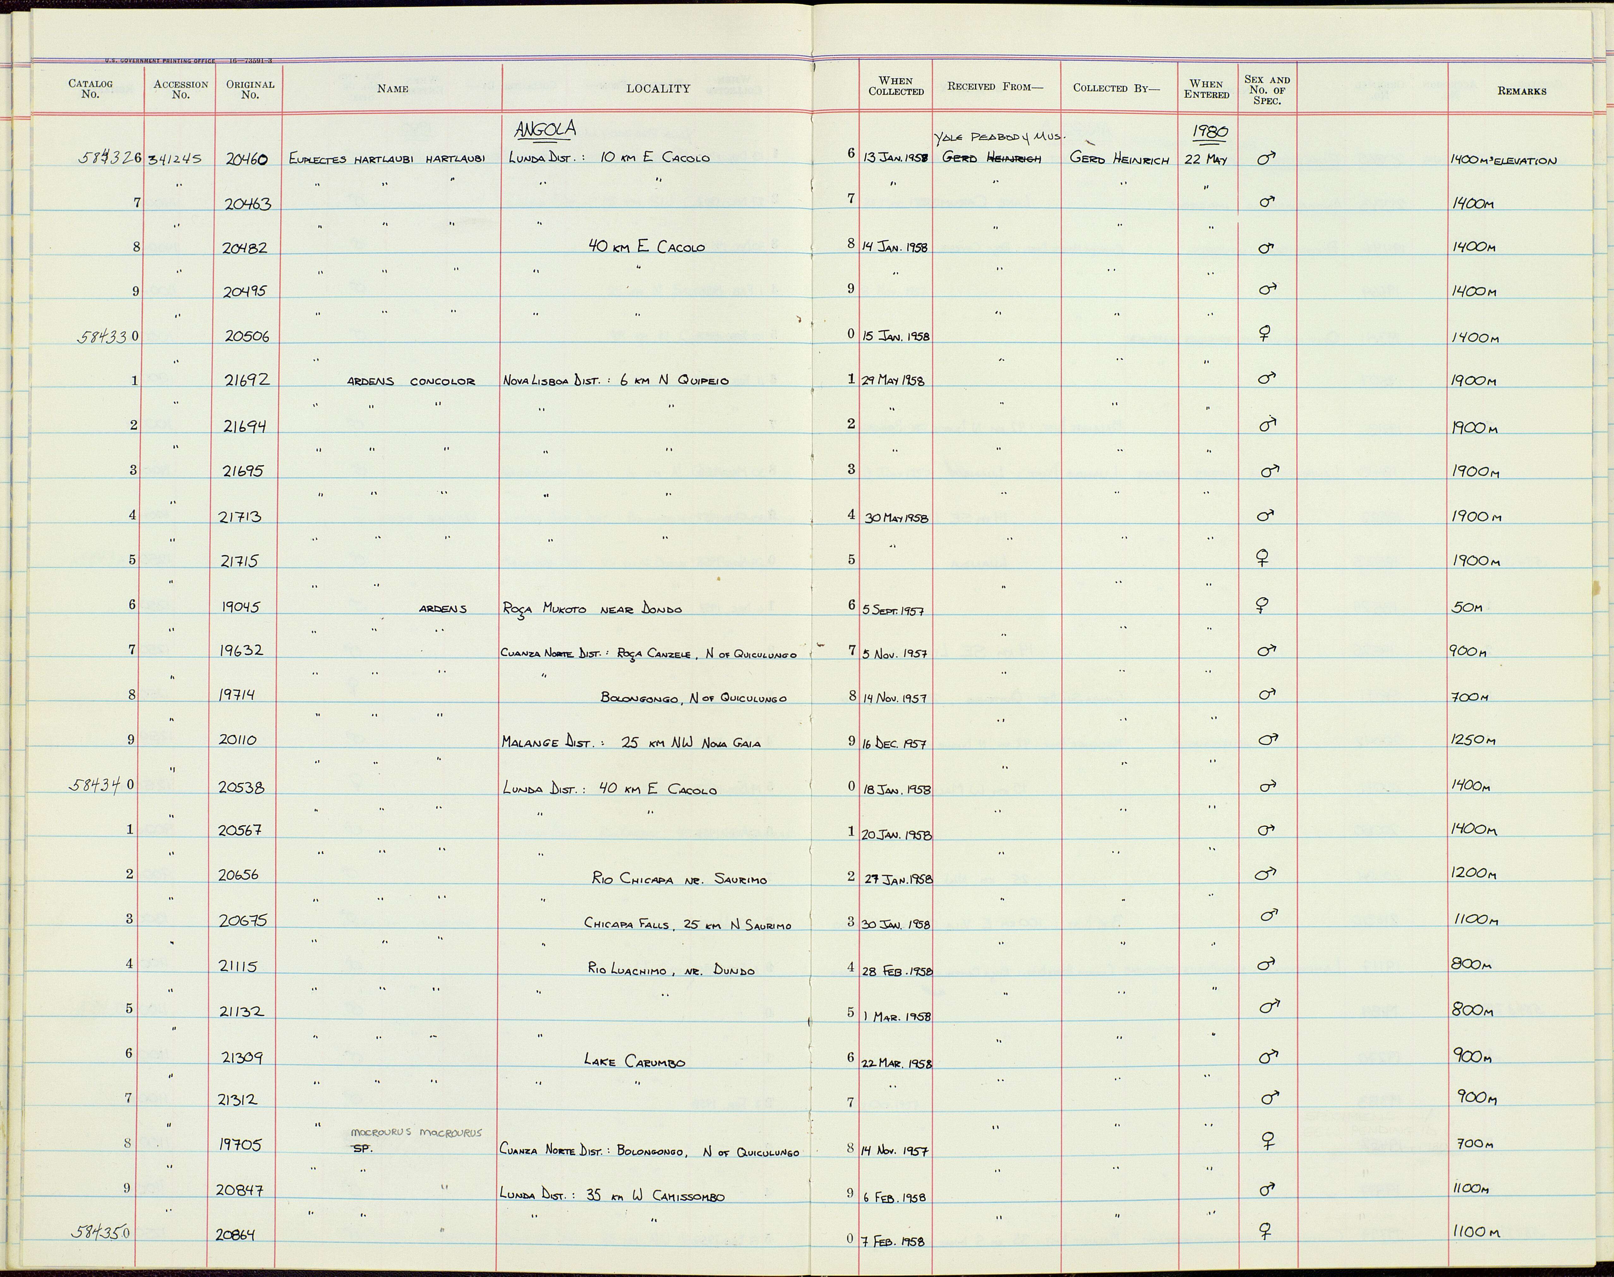Select locality 'Roça Canzele, N of Quiculungo'

707,654
